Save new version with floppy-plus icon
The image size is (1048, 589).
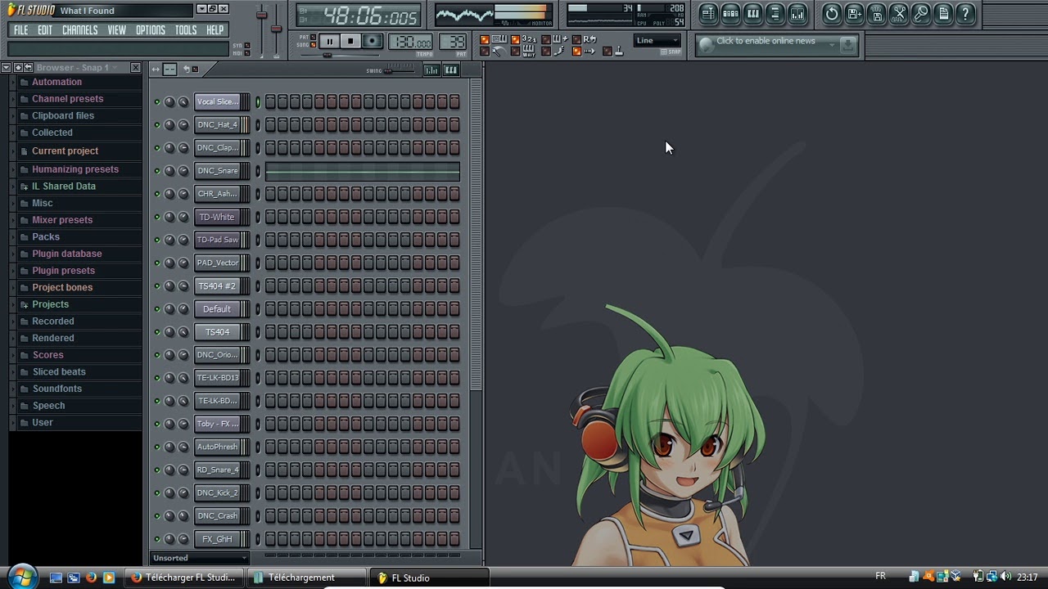(854, 13)
